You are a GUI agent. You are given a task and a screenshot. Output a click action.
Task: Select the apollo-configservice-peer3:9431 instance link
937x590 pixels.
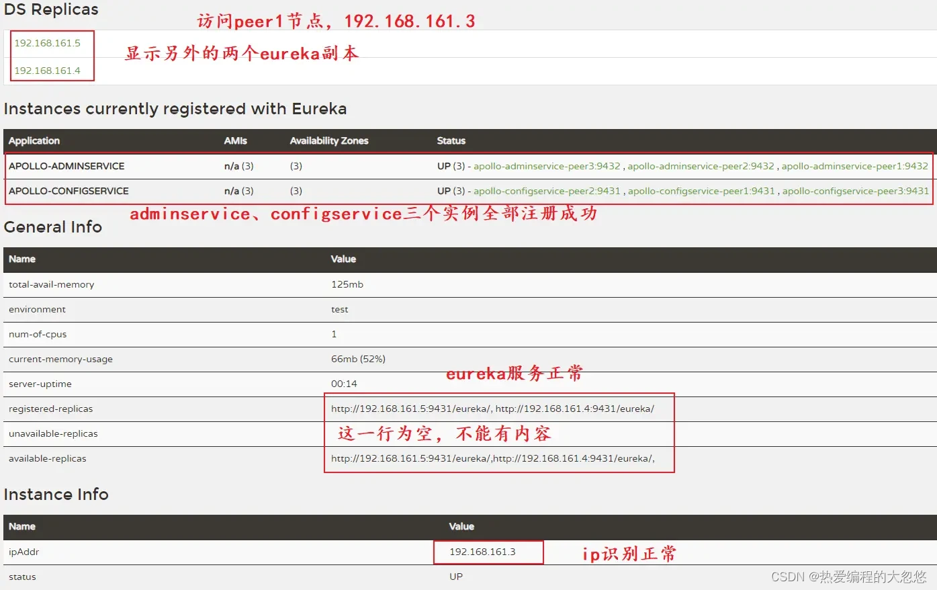[x=855, y=191]
